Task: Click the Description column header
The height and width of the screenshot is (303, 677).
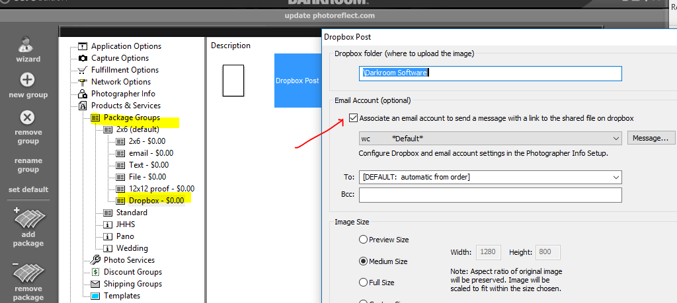Action: pyautogui.click(x=231, y=46)
